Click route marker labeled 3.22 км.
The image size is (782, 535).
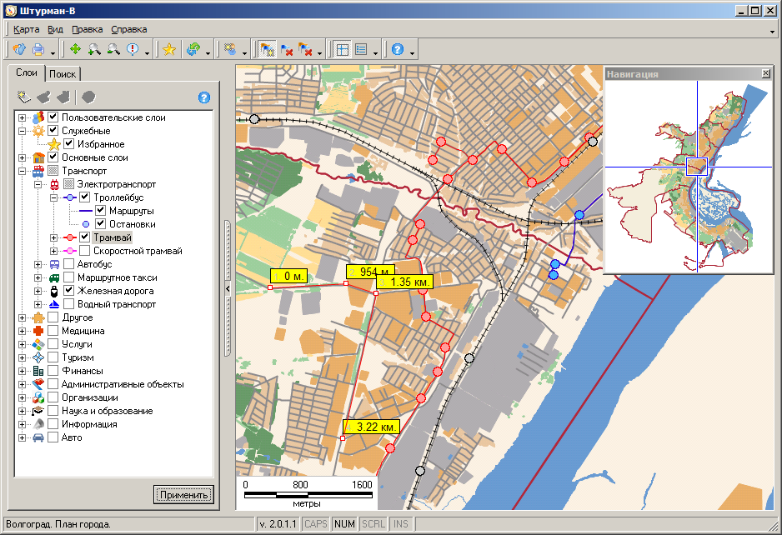372,427
